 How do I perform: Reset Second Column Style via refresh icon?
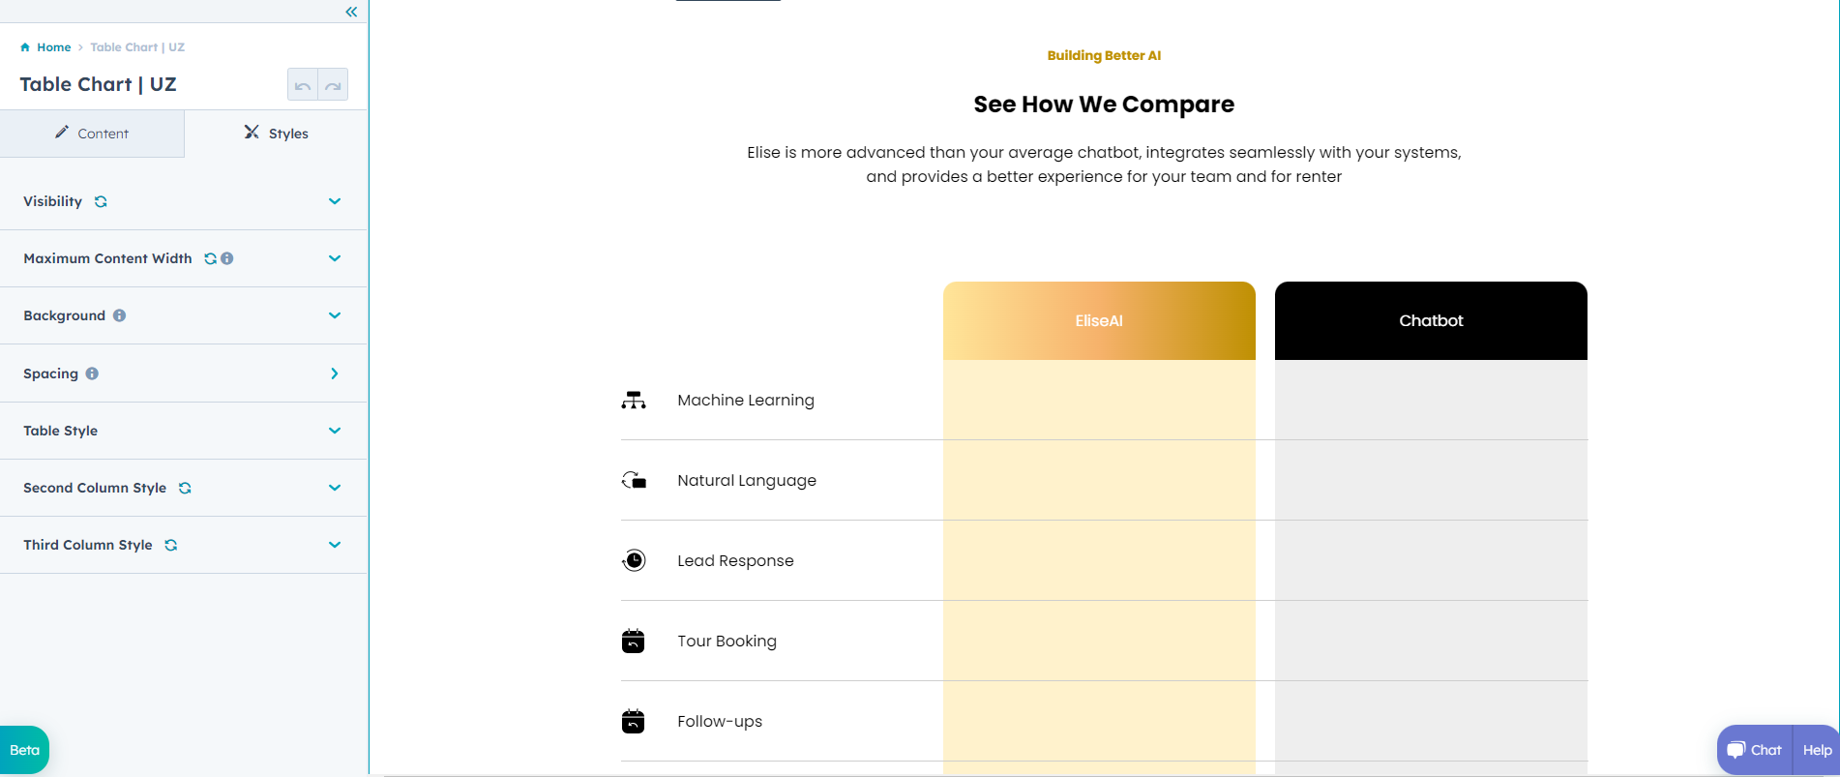click(x=185, y=488)
